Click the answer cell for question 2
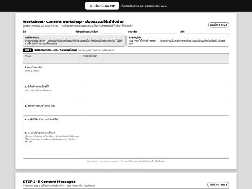252x189 pixels. point(155,92)
